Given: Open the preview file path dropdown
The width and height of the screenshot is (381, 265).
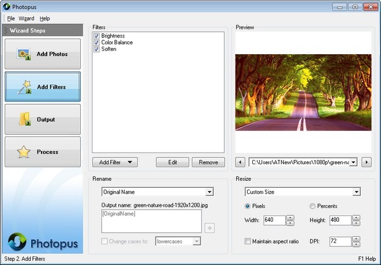Looking at the screenshot, I should coord(353,162).
